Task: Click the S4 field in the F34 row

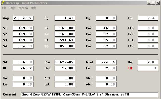Action: [65, 40]
